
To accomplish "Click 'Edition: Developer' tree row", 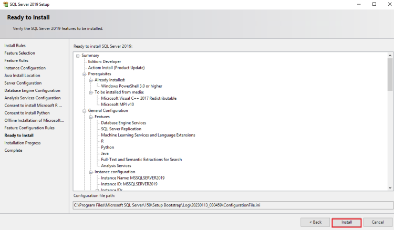I will click(x=105, y=62).
